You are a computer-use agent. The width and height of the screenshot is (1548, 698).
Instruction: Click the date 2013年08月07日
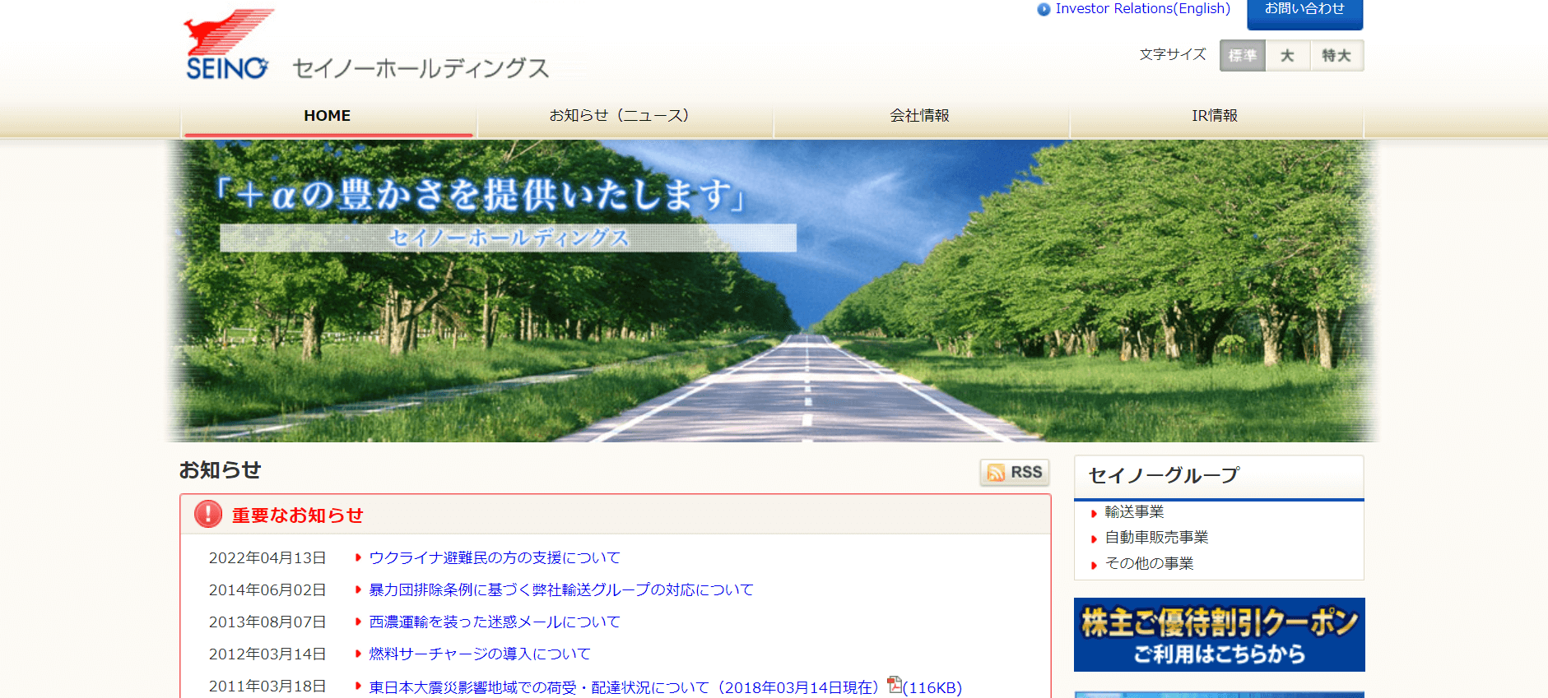[x=267, y=622]
